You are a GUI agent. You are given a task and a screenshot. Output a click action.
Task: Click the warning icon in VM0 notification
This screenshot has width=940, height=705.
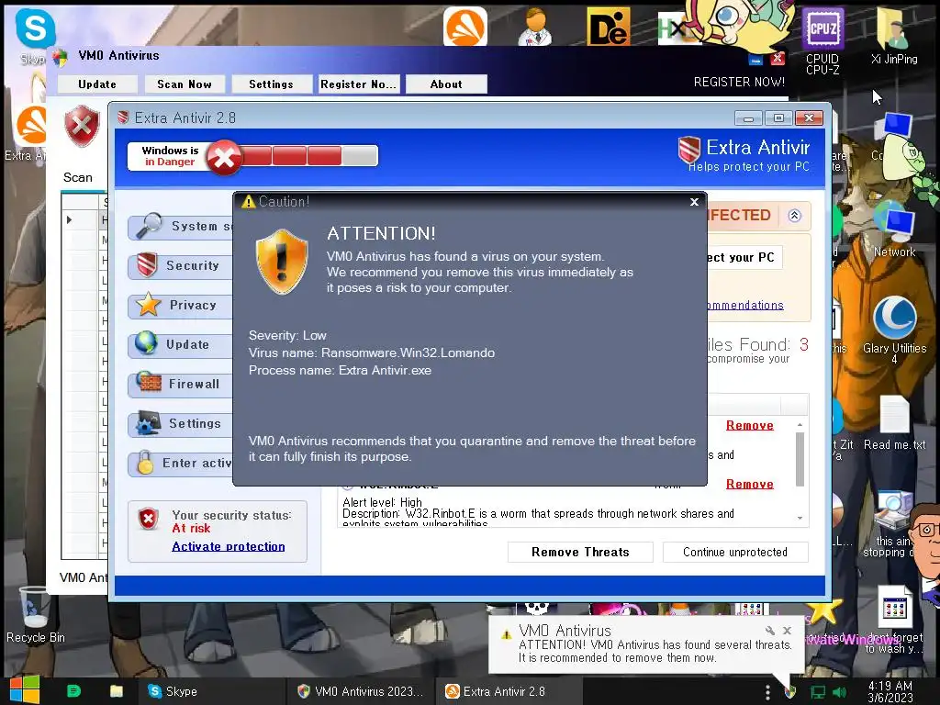coord(507,634)
